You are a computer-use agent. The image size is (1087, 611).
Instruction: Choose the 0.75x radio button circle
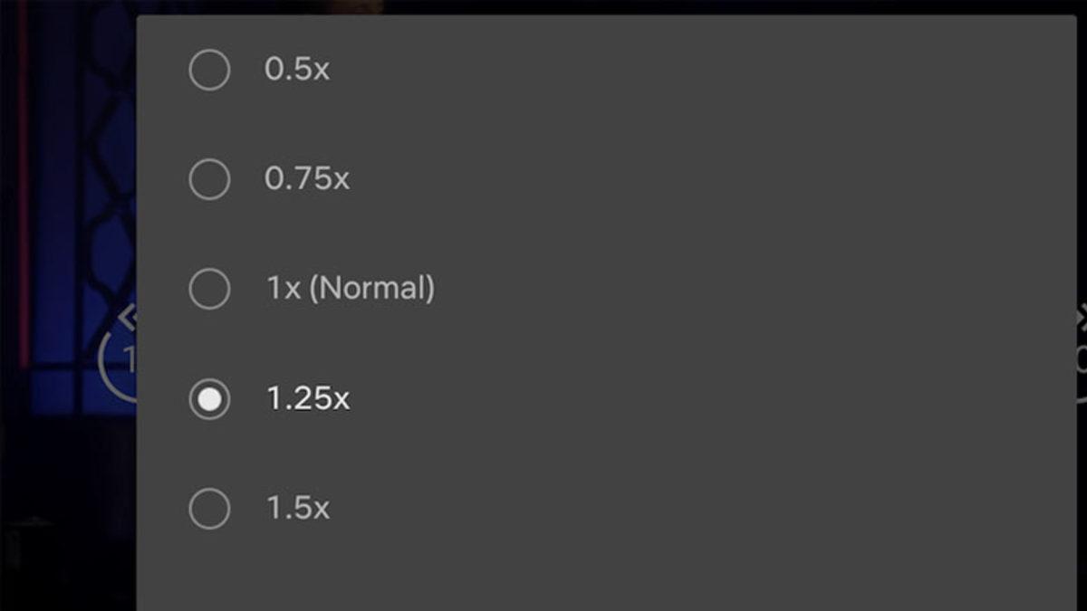[x=209, y=179]
